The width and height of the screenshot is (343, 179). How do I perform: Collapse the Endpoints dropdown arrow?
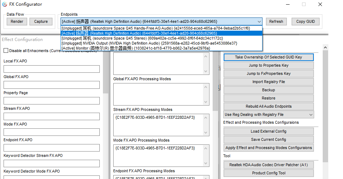pyautogui.click(x=258, y=21)
